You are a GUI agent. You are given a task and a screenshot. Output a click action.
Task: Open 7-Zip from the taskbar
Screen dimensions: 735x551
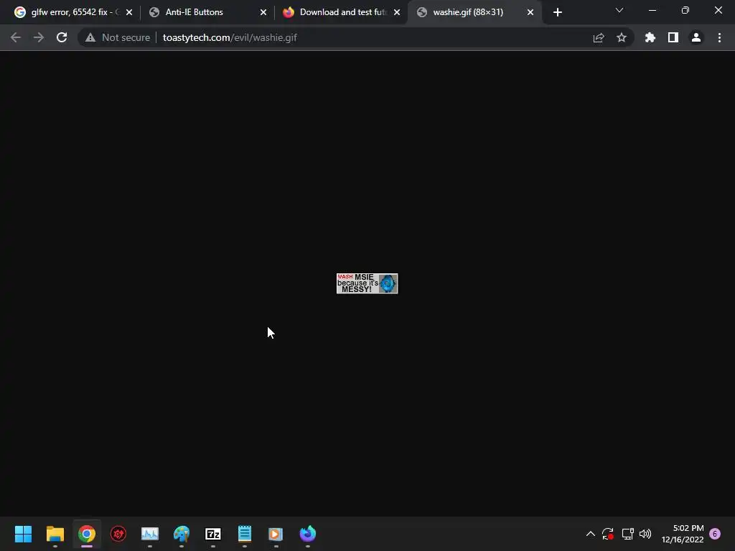pyautogui.click(x=213, y=534)
